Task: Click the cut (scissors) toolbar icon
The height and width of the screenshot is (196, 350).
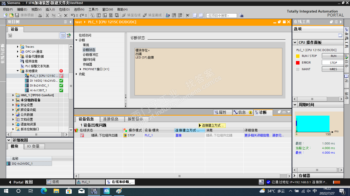Action: (47, 15)
